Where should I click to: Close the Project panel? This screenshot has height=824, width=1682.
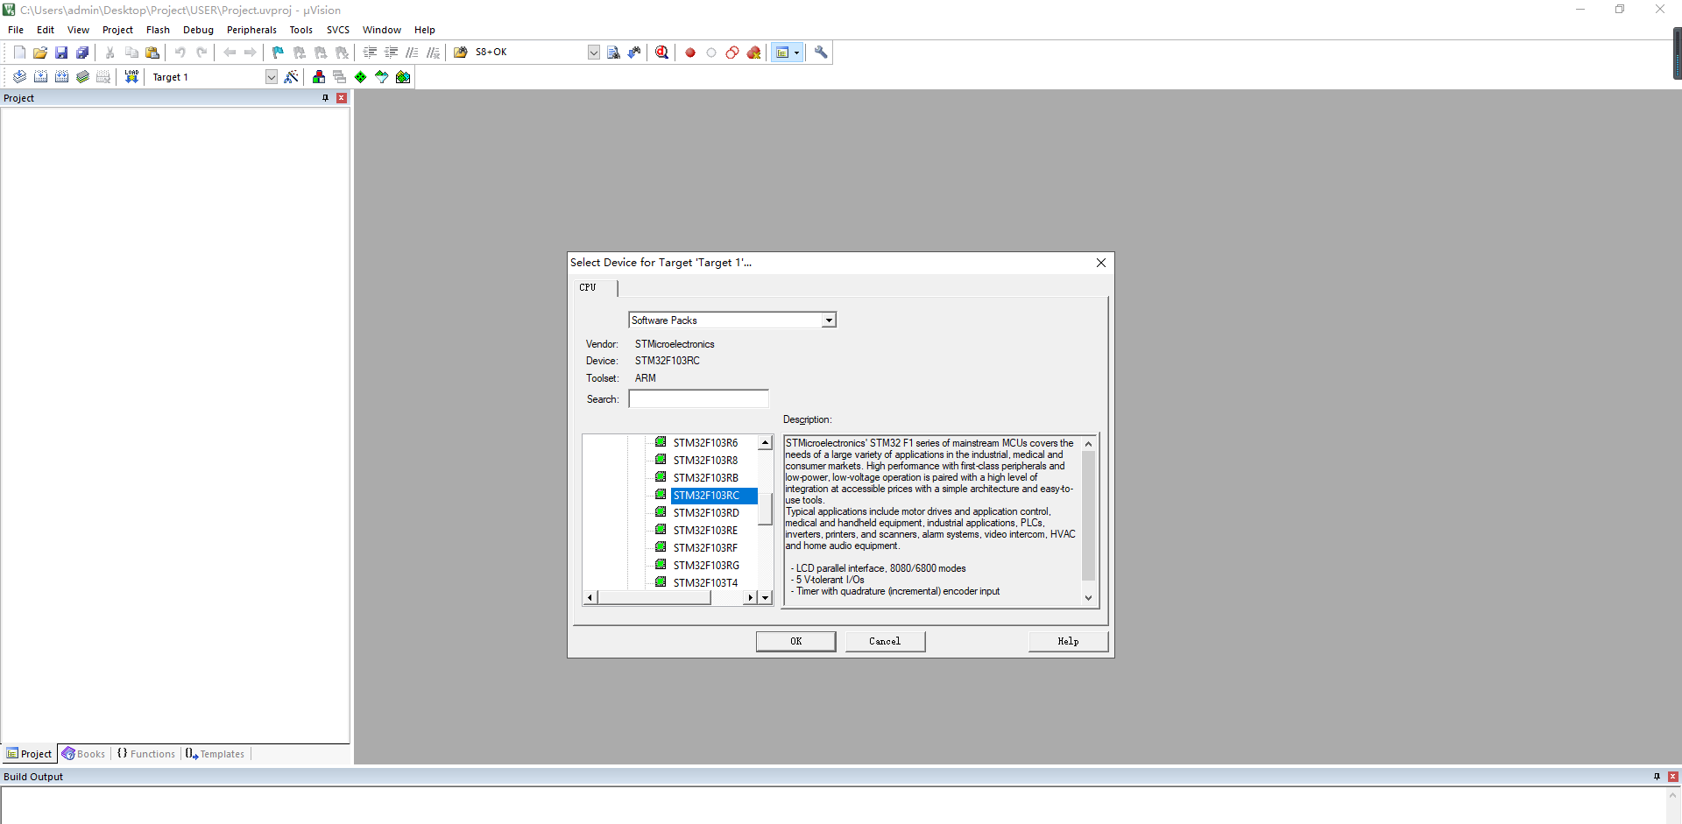[342, 98]
